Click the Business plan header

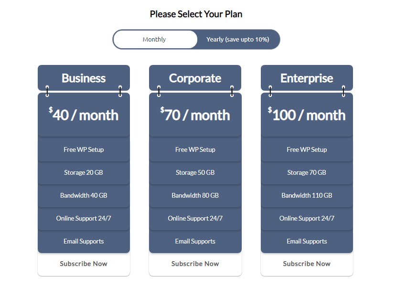(84, 78)
